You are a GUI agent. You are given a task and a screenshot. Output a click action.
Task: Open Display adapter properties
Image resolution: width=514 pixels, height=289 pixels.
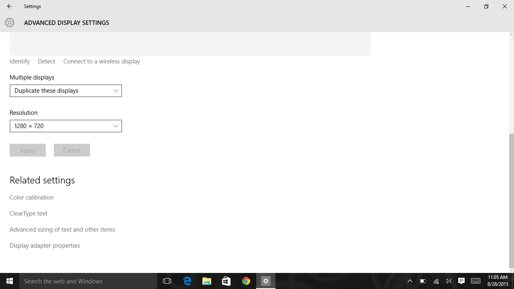(x=45, y=246)
